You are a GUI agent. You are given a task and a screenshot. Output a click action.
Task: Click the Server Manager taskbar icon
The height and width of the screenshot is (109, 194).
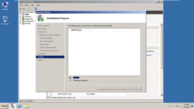[12, 106]
